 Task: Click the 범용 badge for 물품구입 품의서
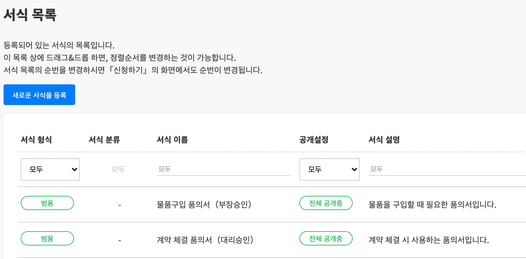click(47, 203)
